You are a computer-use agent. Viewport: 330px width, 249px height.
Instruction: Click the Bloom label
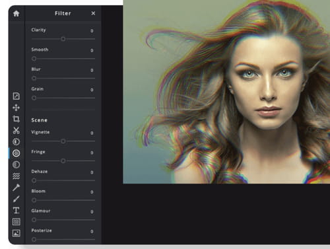38,191
